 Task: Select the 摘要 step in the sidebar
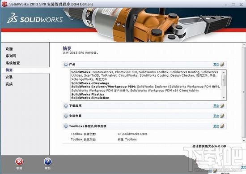pyautogui.click(x=9, y=70)
